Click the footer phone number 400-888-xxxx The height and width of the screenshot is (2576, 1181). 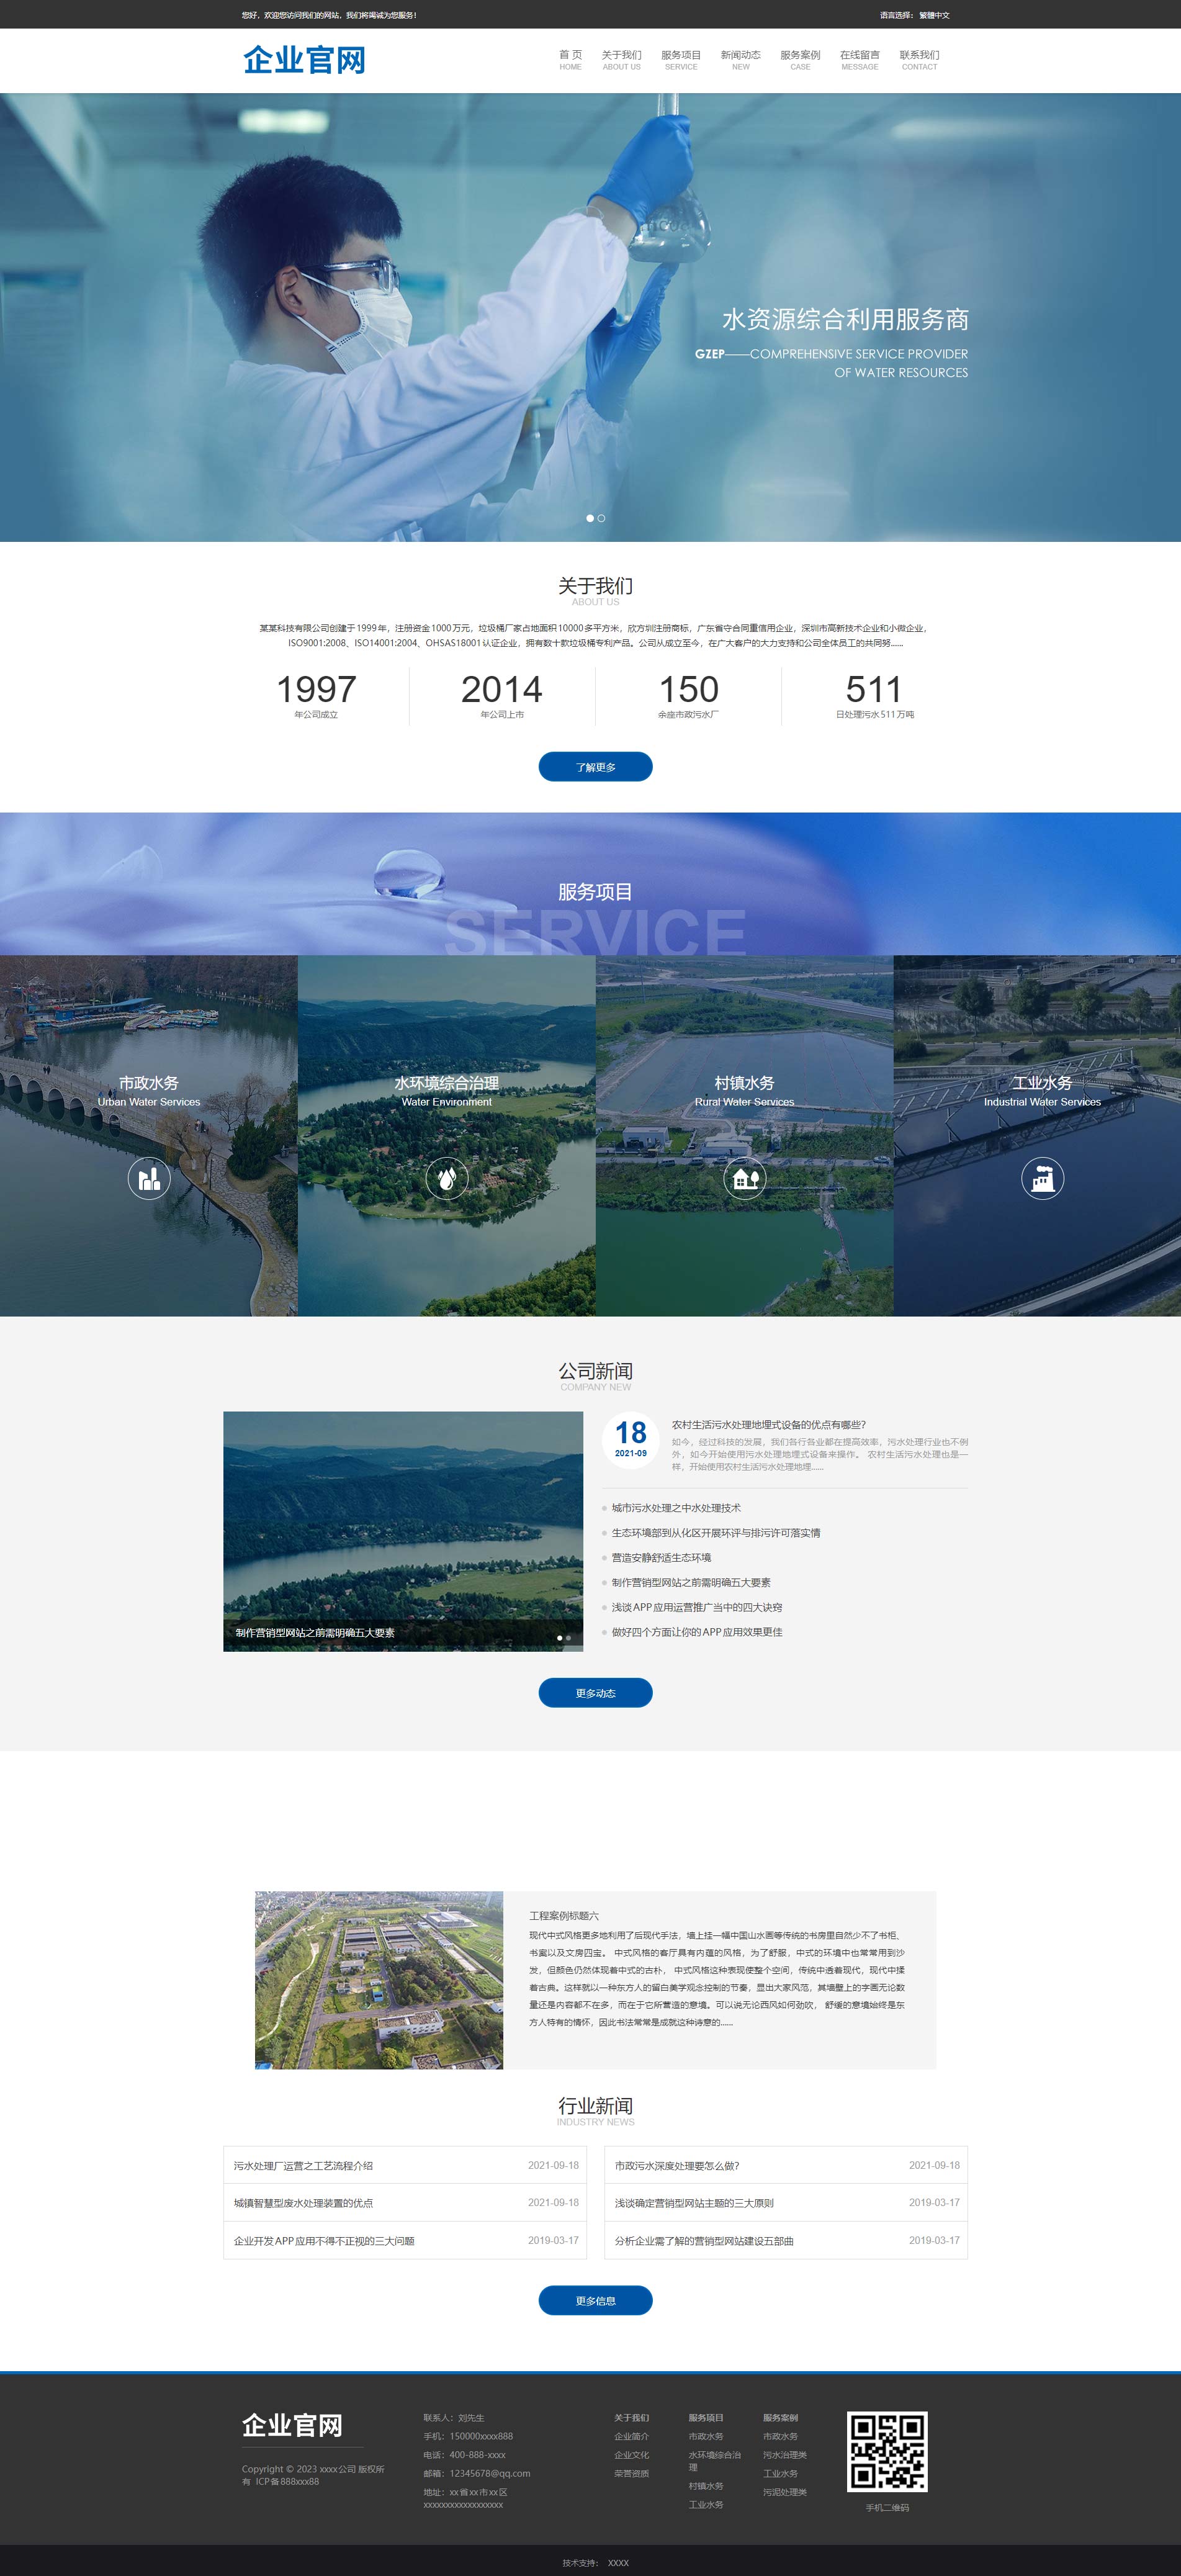[x=478, y=2455]
